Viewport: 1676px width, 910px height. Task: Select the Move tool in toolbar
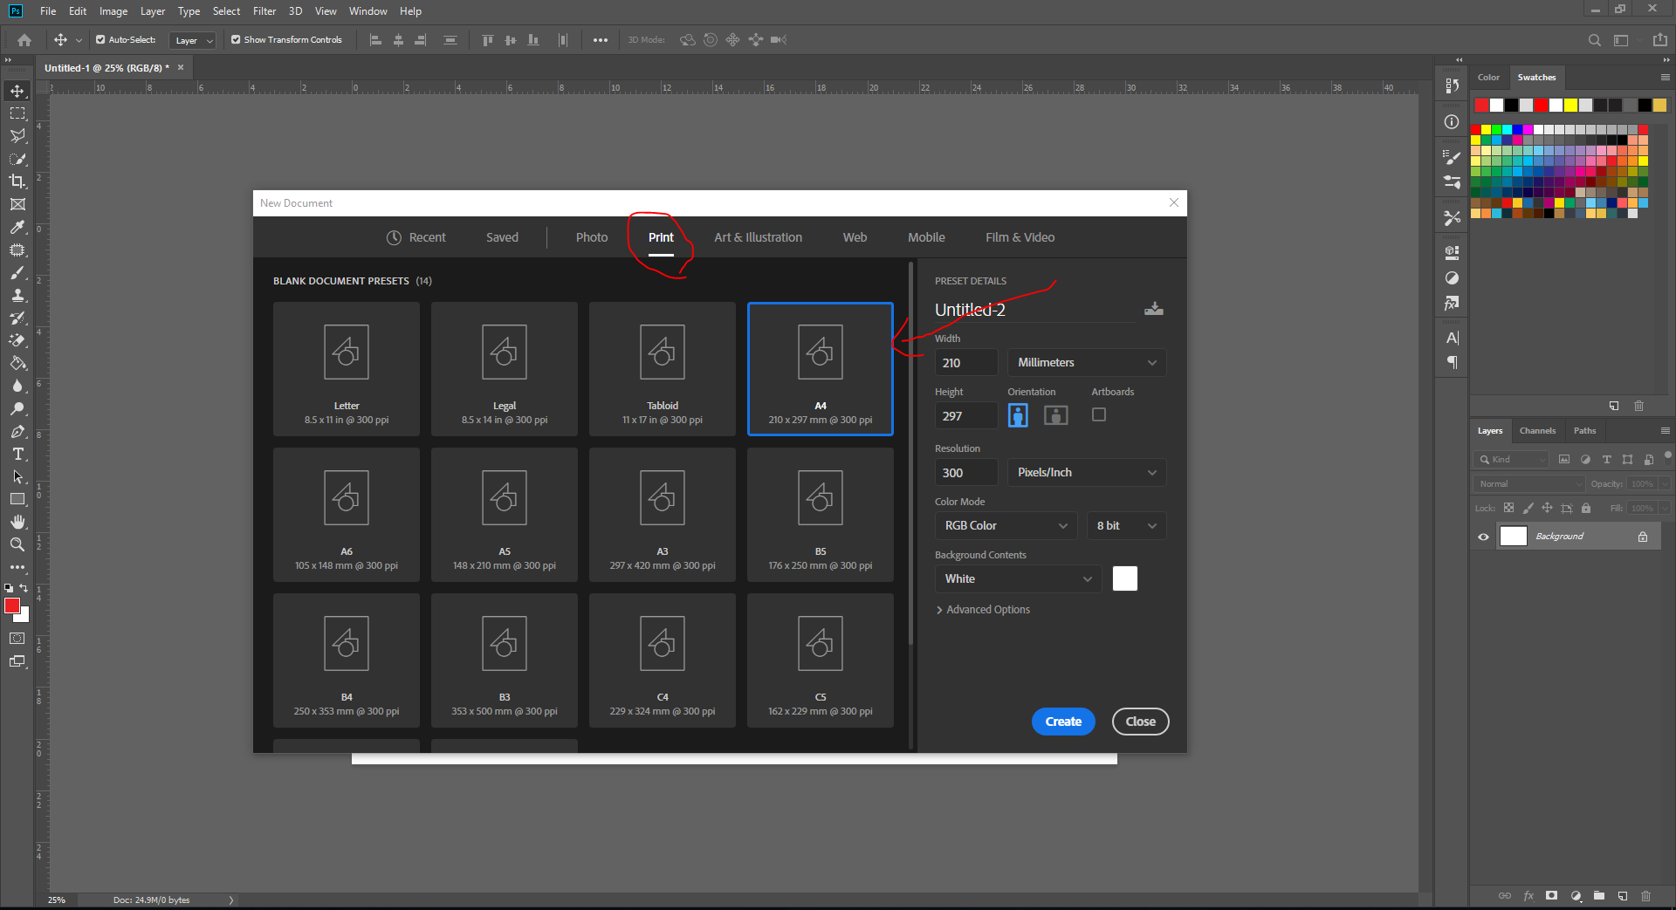tap(17, 91)
